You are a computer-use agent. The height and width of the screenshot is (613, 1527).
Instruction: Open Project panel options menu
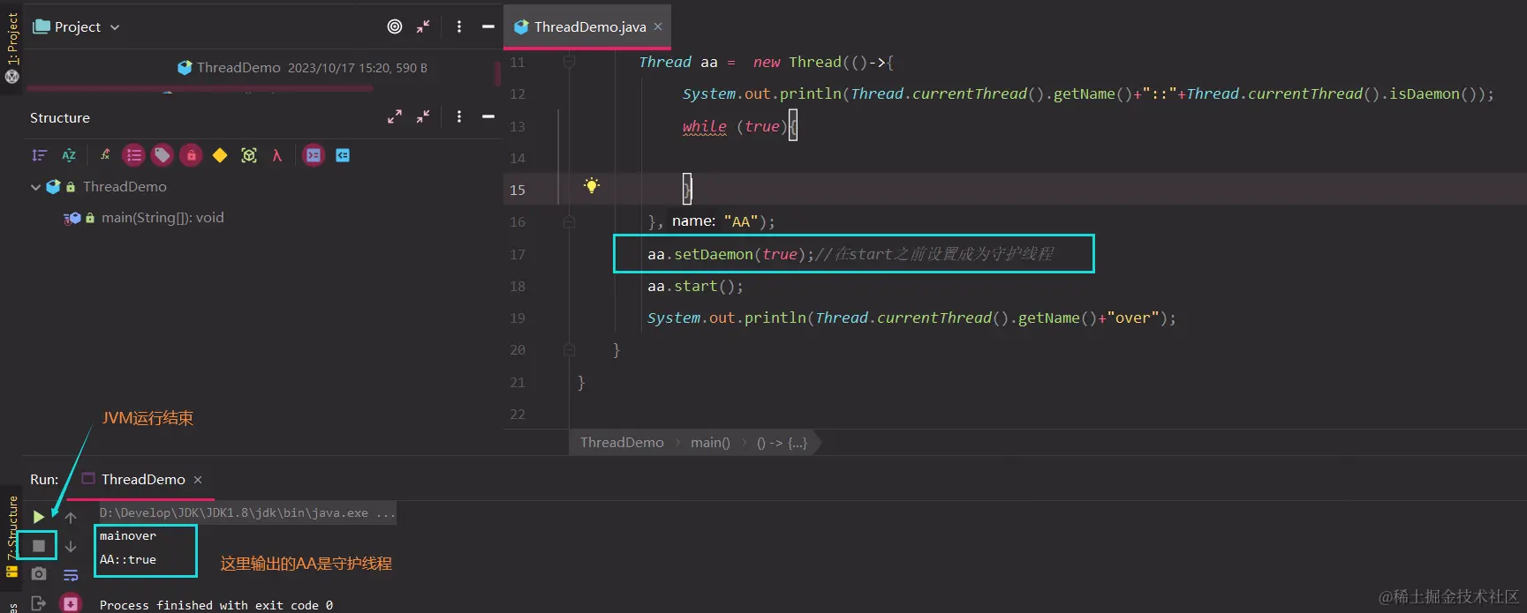pyautogui.click(x=459, y=26)
